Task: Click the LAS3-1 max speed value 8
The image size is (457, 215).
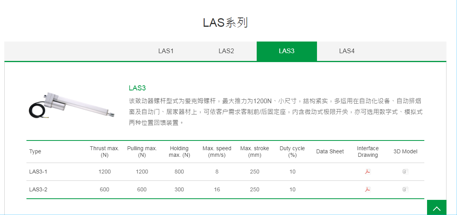Action: coord(217,172)
